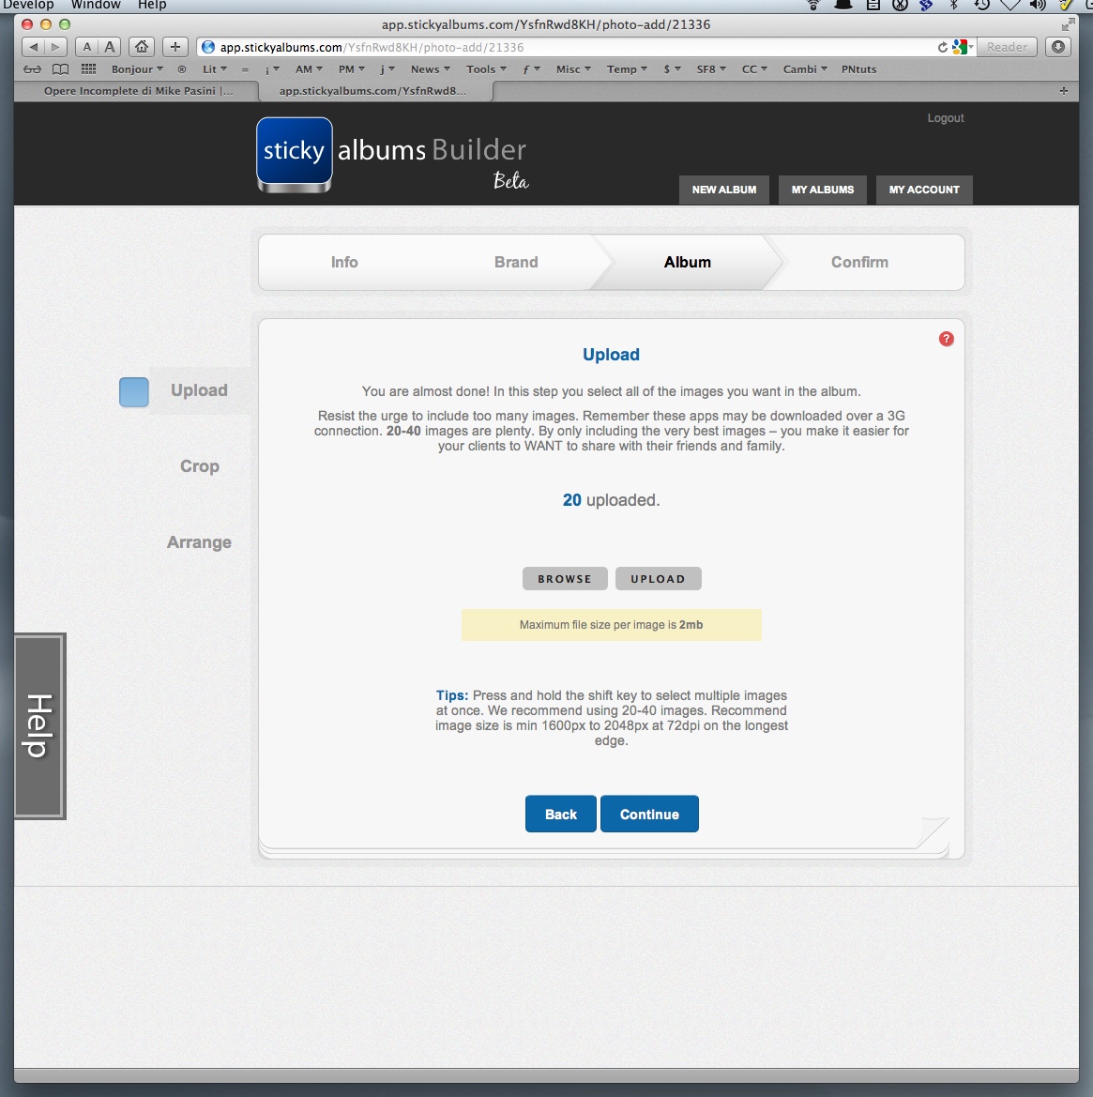Click the Downloads arrow icon in toolbar

pyautogui.click(x=1058, y=47)
